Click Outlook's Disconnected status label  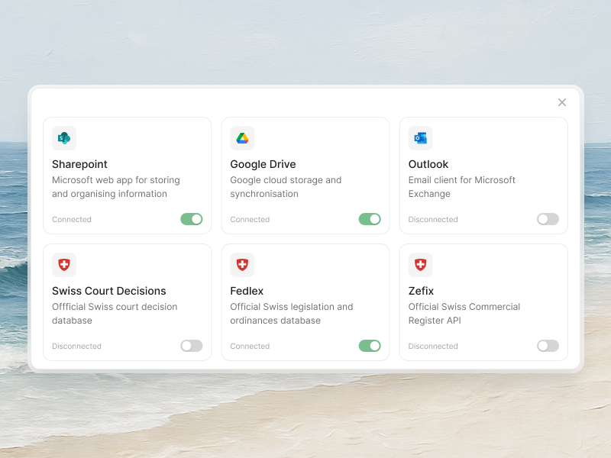click(x=433, y=219)
